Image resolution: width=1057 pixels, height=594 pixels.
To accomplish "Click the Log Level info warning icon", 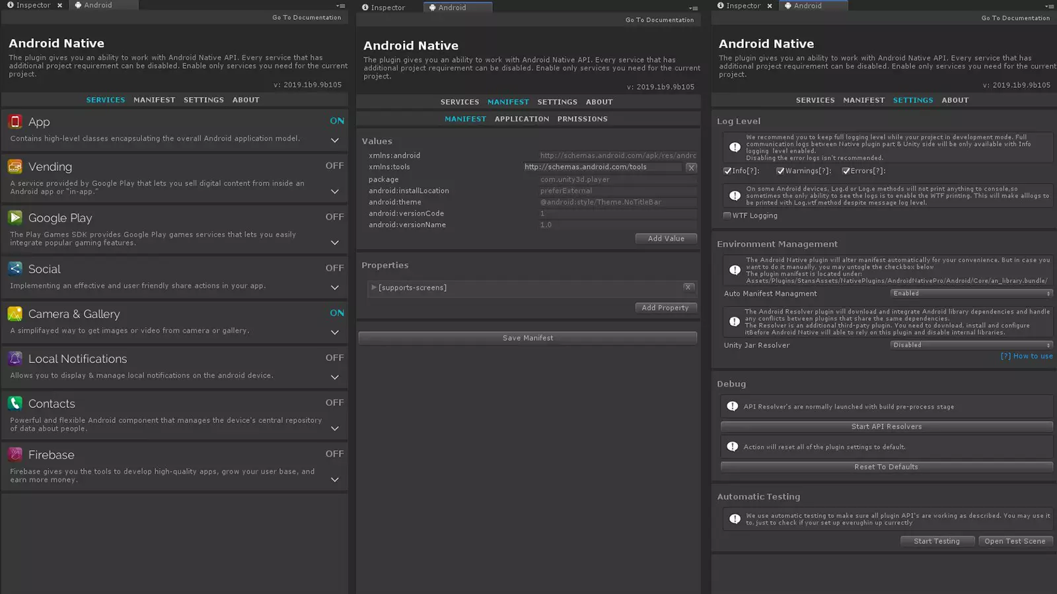I will click(735, 147).
